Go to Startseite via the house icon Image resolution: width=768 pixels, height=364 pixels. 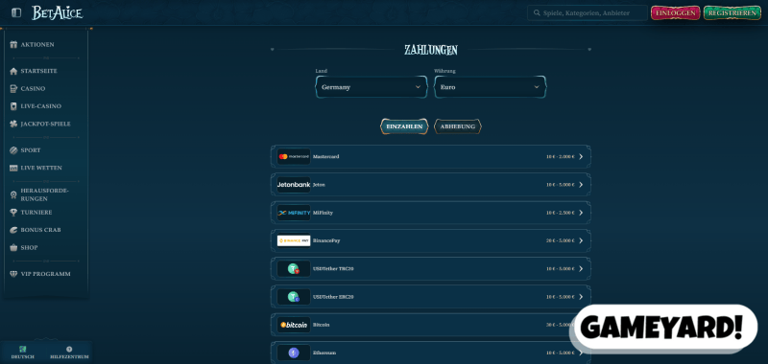tap(13, 71)
